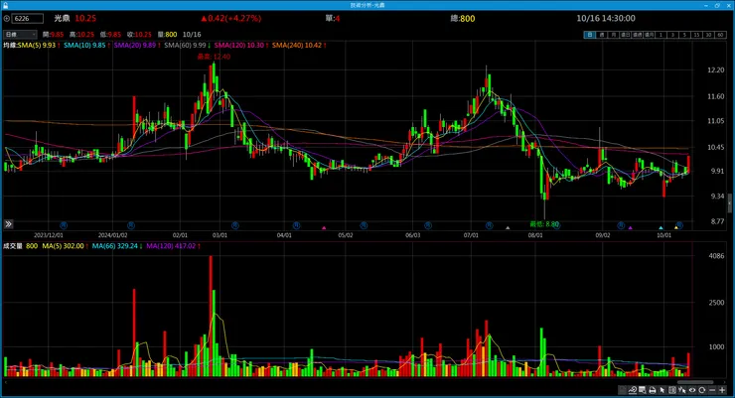This screenshot has height=398, width=735.
Task: Click the blue circle marker after 03/01
Action: (235, 225)
